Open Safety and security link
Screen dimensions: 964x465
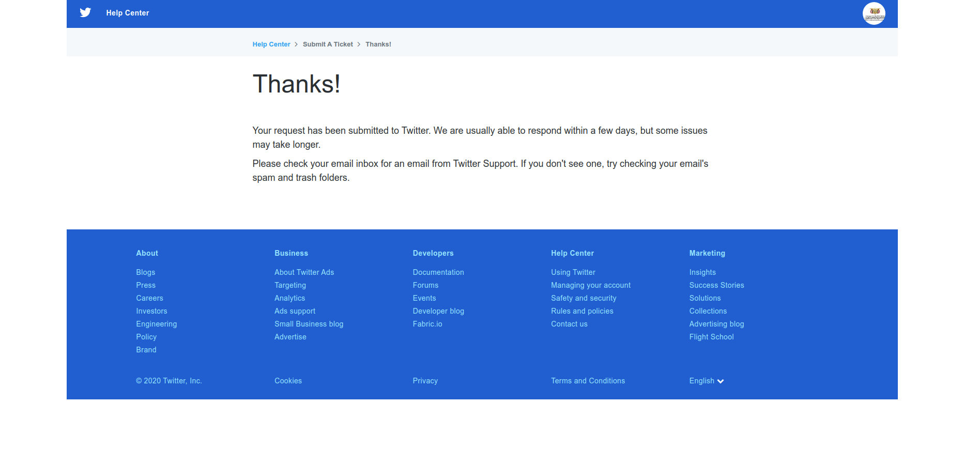(x=584, y=298)
